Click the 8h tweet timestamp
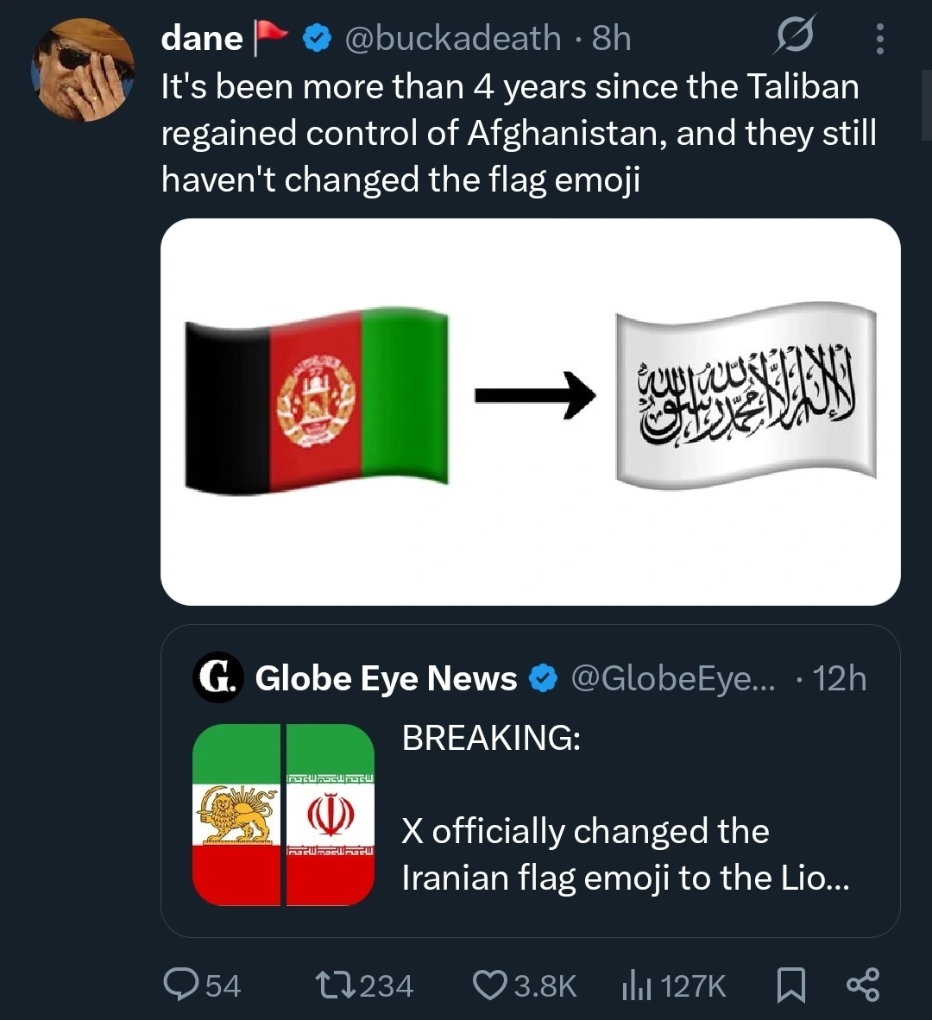 pyautogui.click(x=611, y=38)
